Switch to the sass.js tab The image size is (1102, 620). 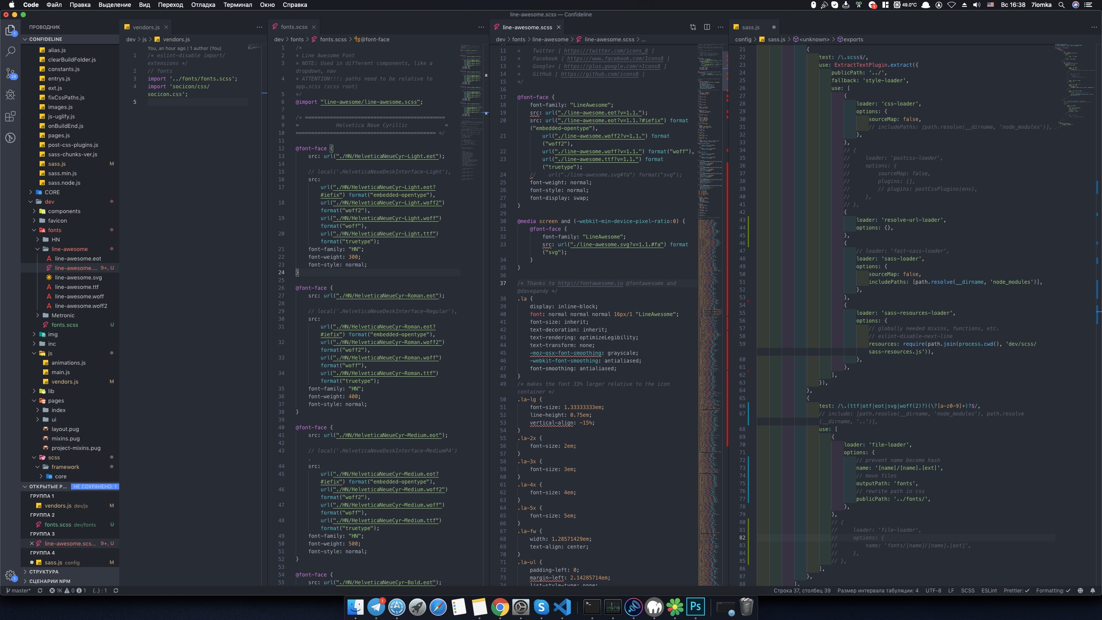751,27
